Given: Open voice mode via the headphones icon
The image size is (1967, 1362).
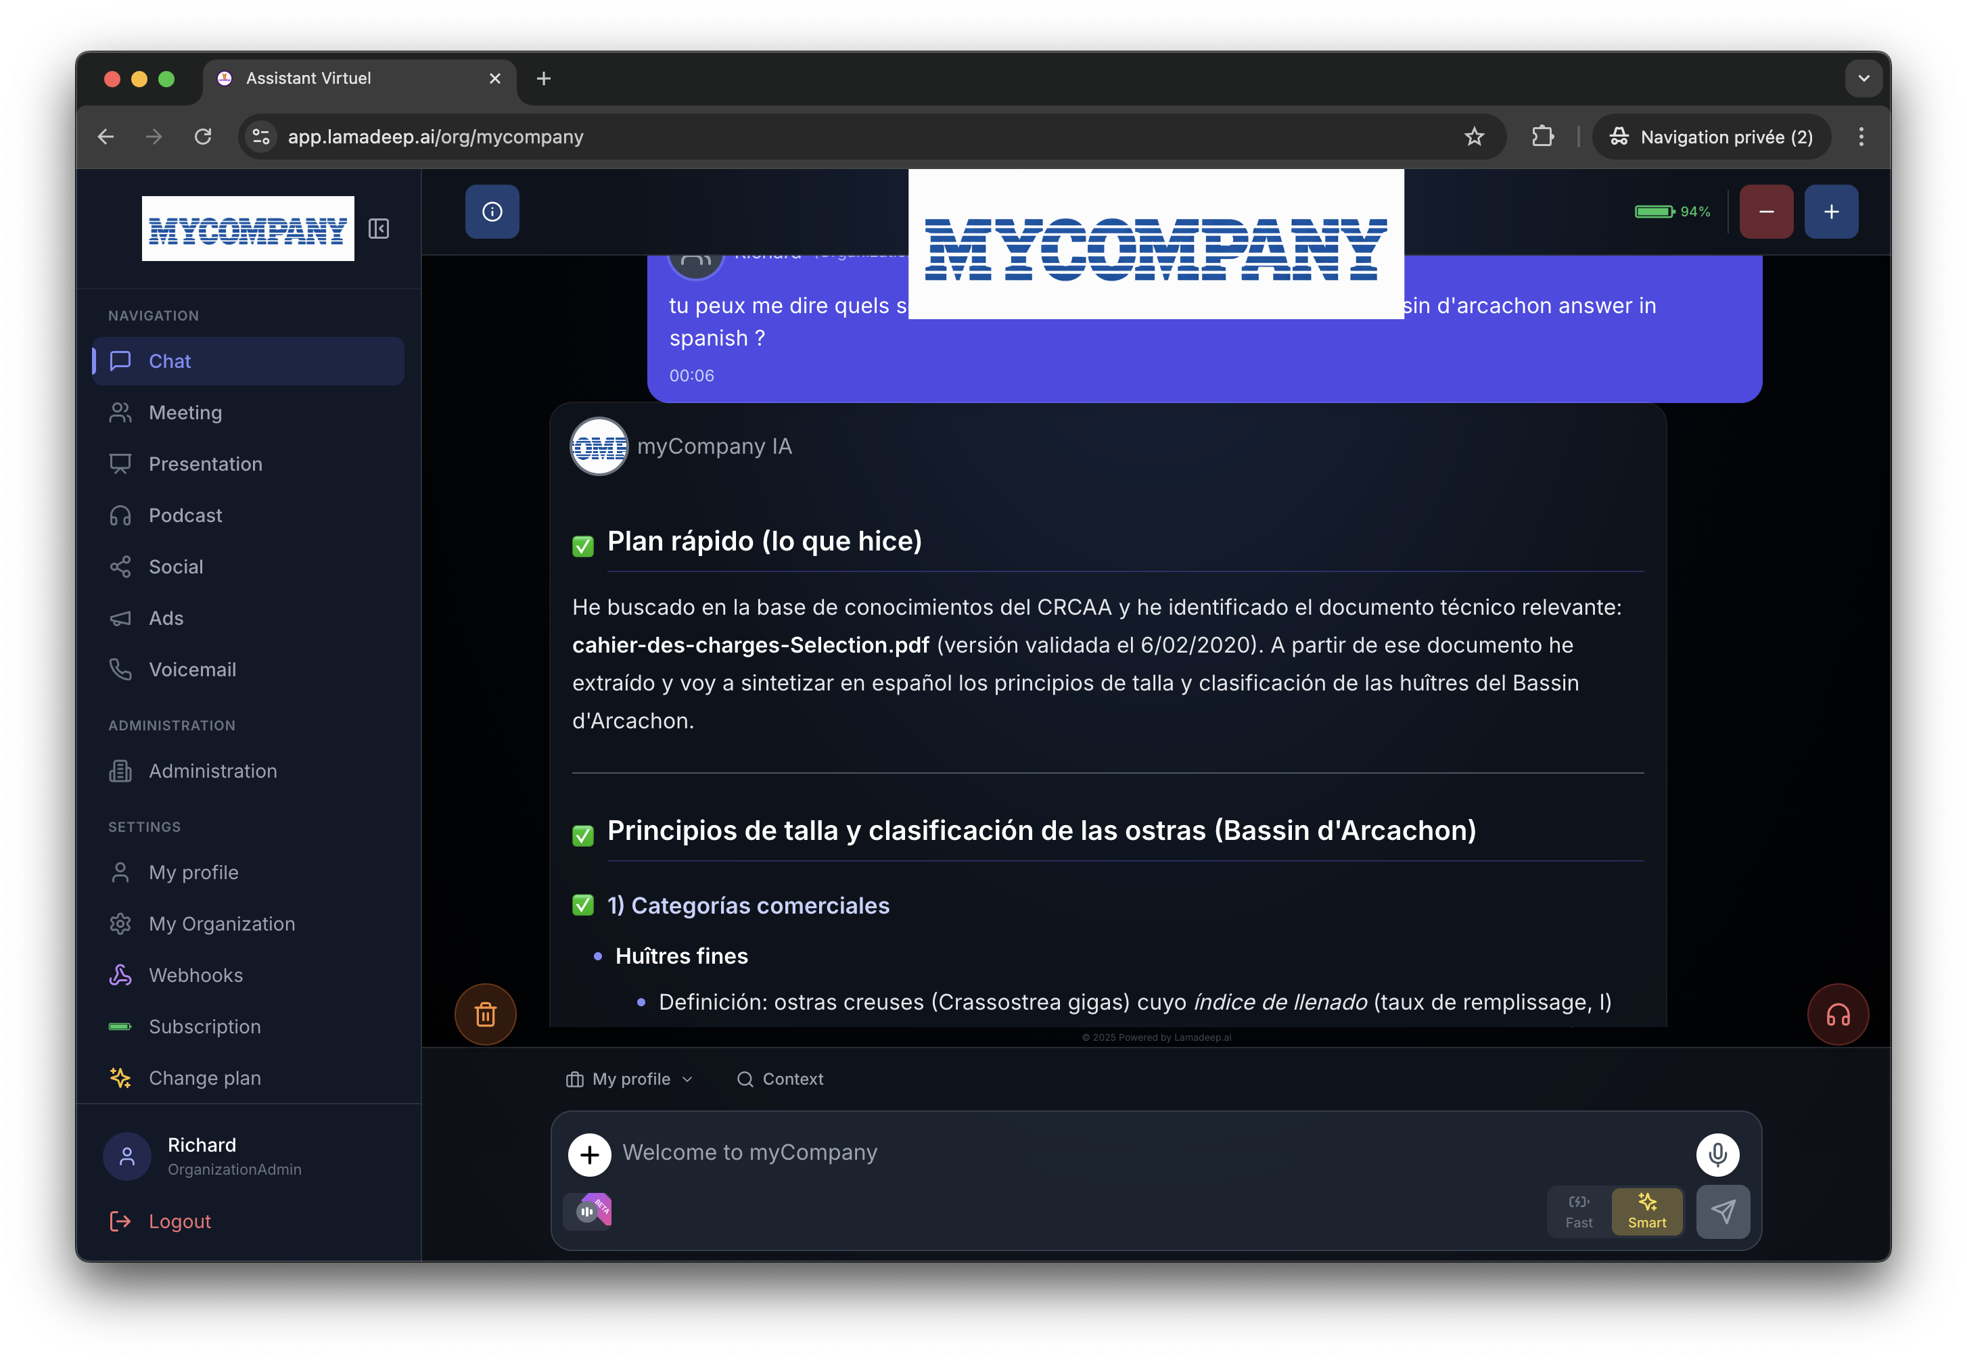Looking at the screenshot, I should click(x=1838, y=1014).
